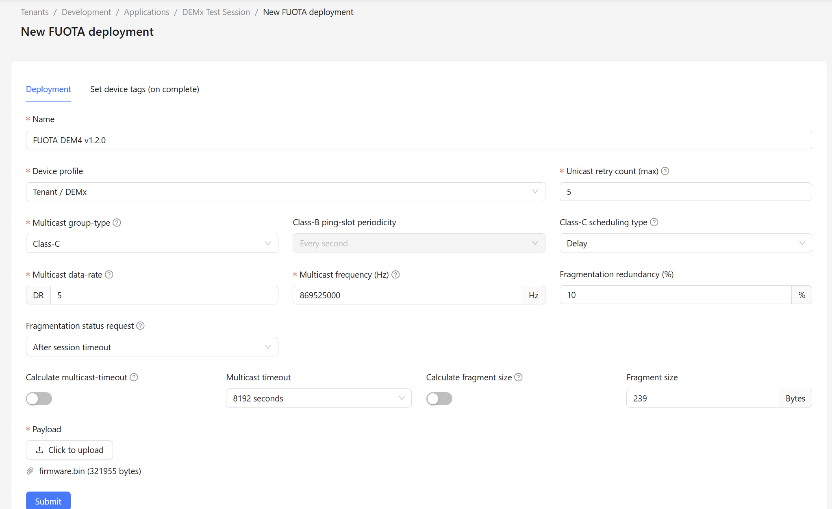The width and height of the screenshot is (832, 509).
Task: Click the Multicast frequency input field
Action: (x=407, y=295)
